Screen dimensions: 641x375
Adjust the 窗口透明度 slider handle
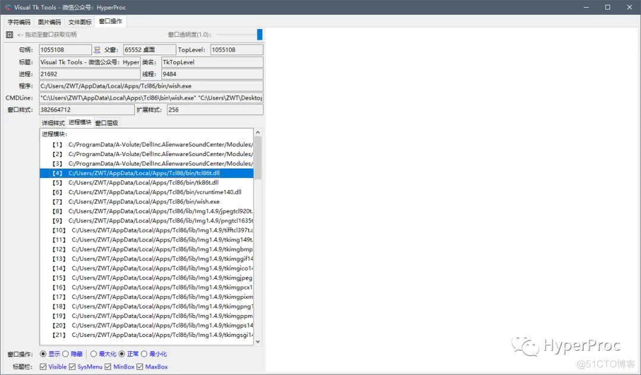tap(259, 35)
